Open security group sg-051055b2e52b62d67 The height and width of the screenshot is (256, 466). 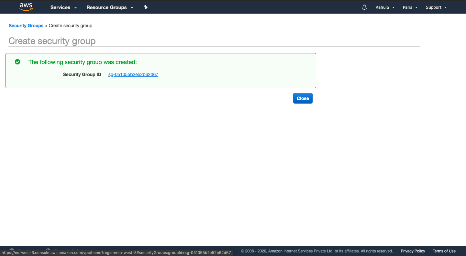pyautogui.click(x=133, y=74)
